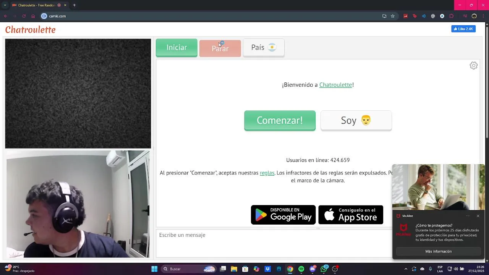Click the install app icon in address bar
Viewport: 489px width, 275px height.
tap(384, 16)
